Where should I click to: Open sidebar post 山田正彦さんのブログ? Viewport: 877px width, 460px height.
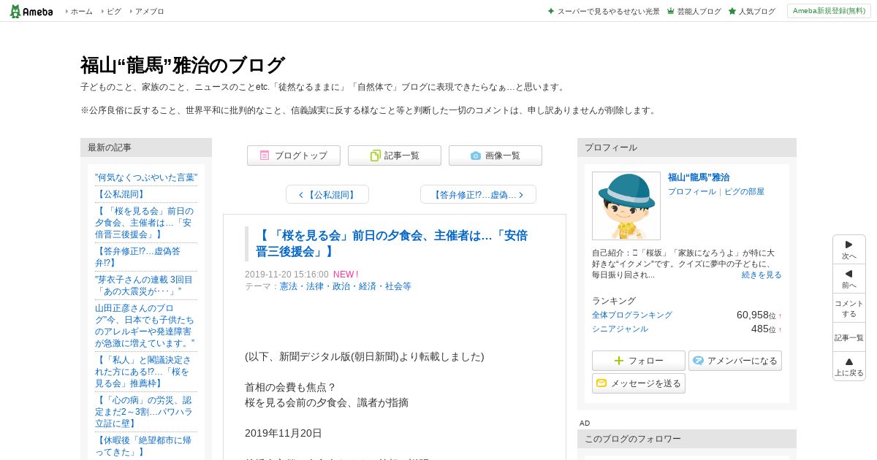click(145, 325)
